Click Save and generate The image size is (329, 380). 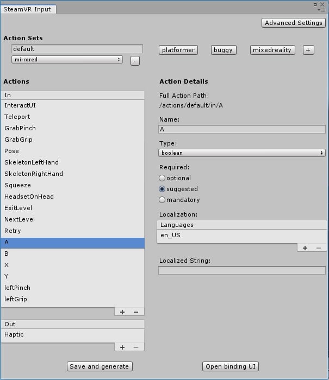[x=100, y=366]
